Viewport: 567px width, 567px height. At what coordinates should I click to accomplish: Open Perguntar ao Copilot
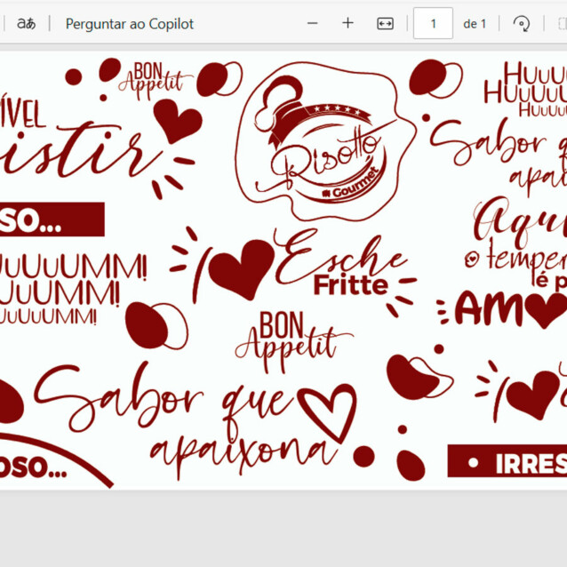[x=129, y=24]
